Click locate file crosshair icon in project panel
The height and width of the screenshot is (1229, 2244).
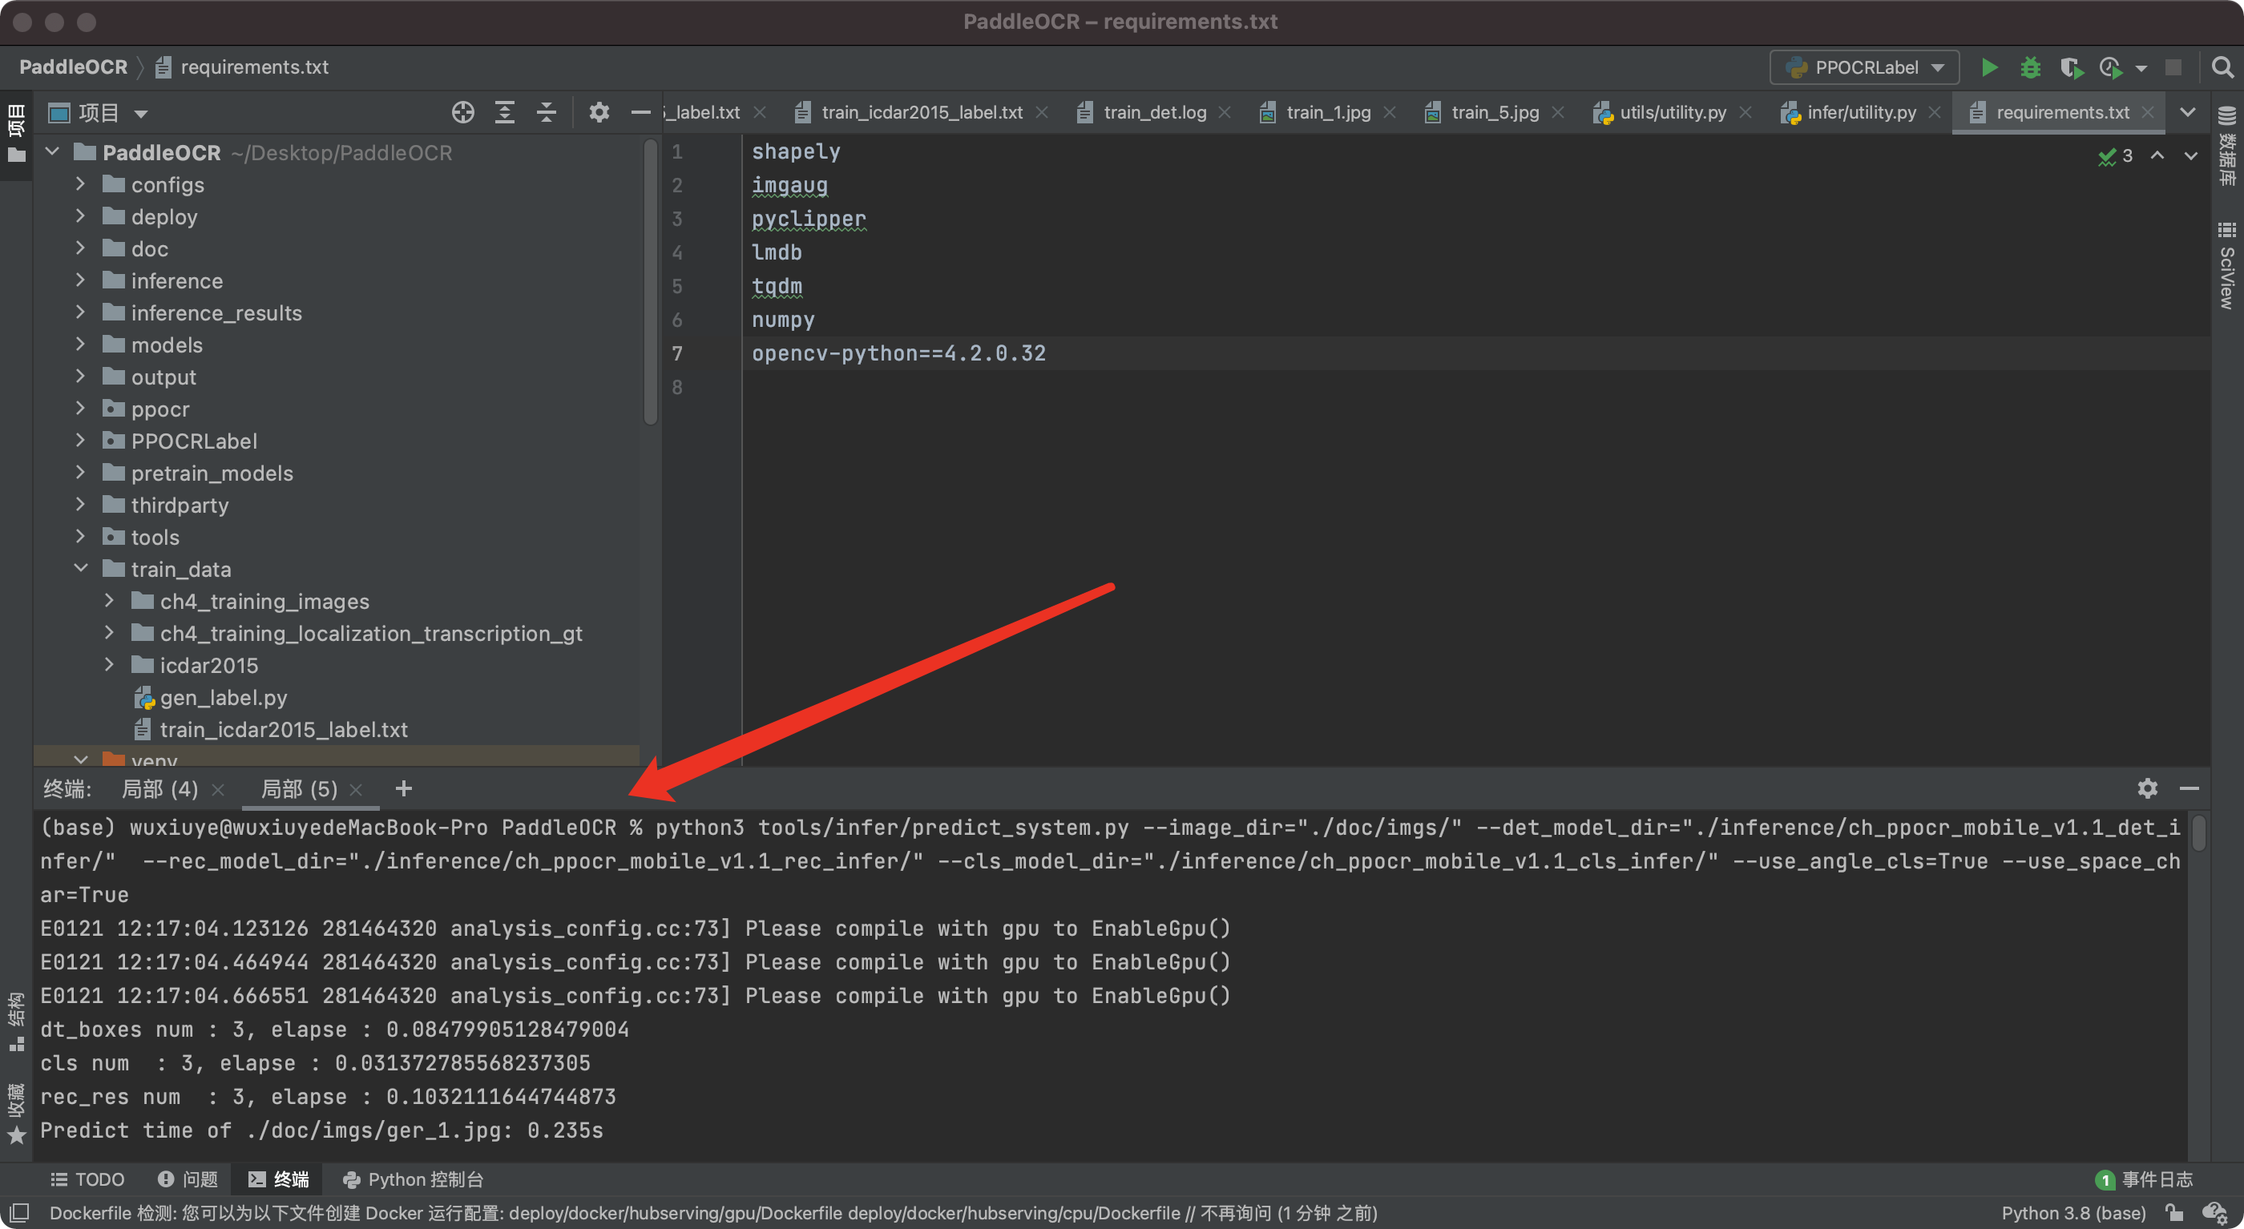[462, 112]
